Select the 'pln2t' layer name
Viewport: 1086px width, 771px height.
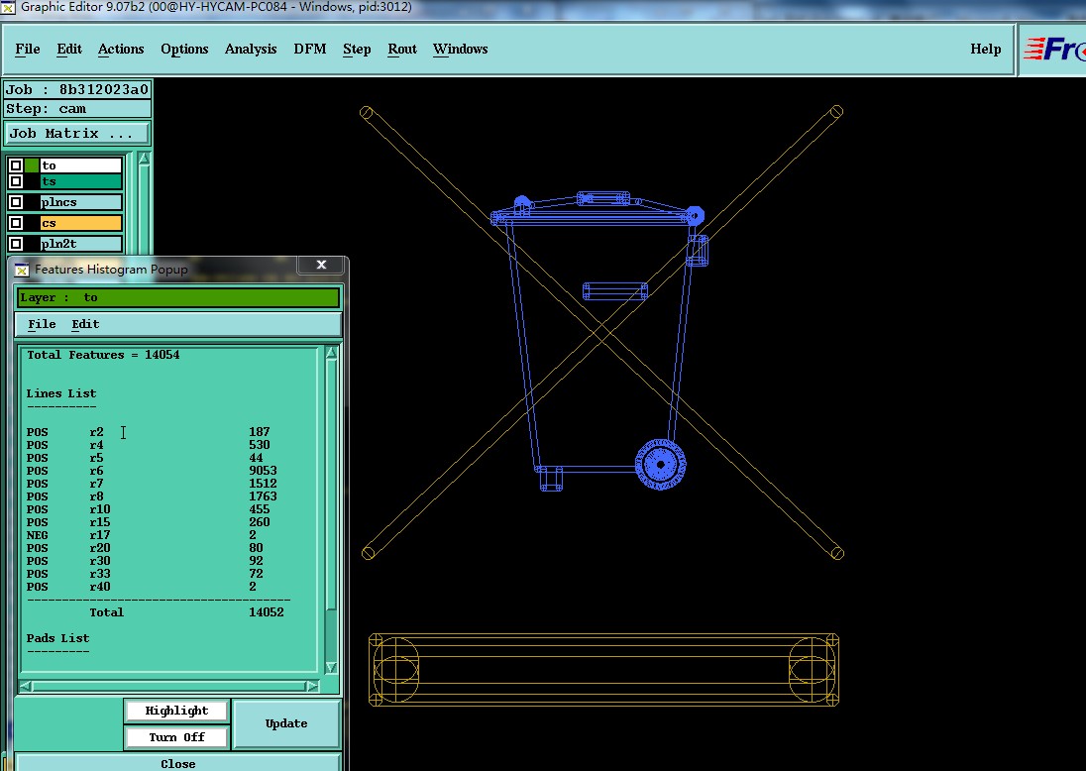[x=80, y=244]
